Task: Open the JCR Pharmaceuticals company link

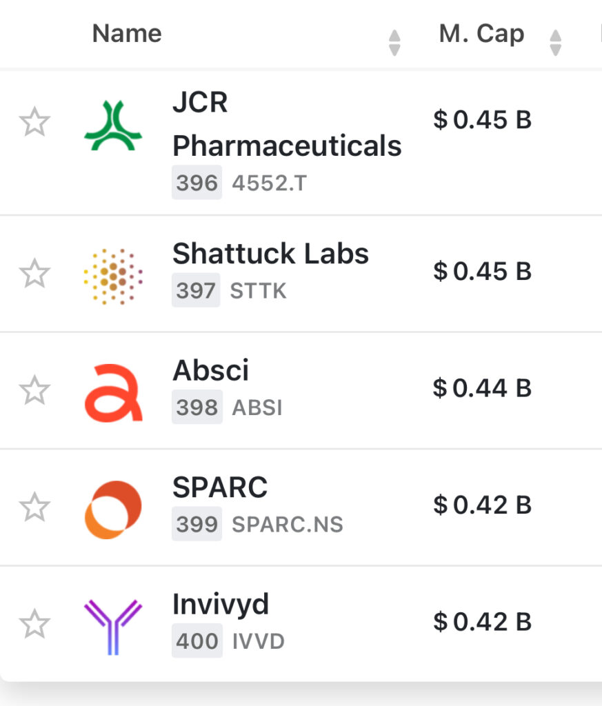Action: click(x=286, y=125)
